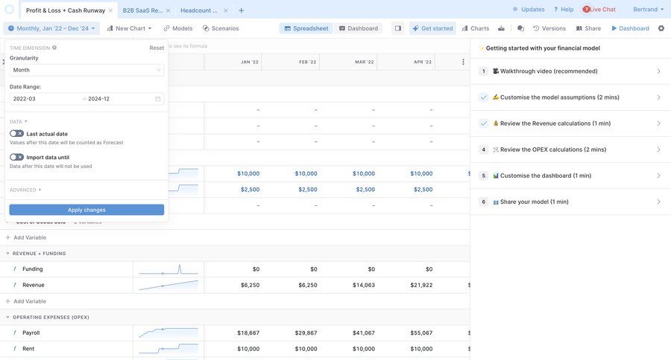Click the Time Dimension help icon
Image resolution: width=671 pixels, height=360 pixels.
coord(54,48)
